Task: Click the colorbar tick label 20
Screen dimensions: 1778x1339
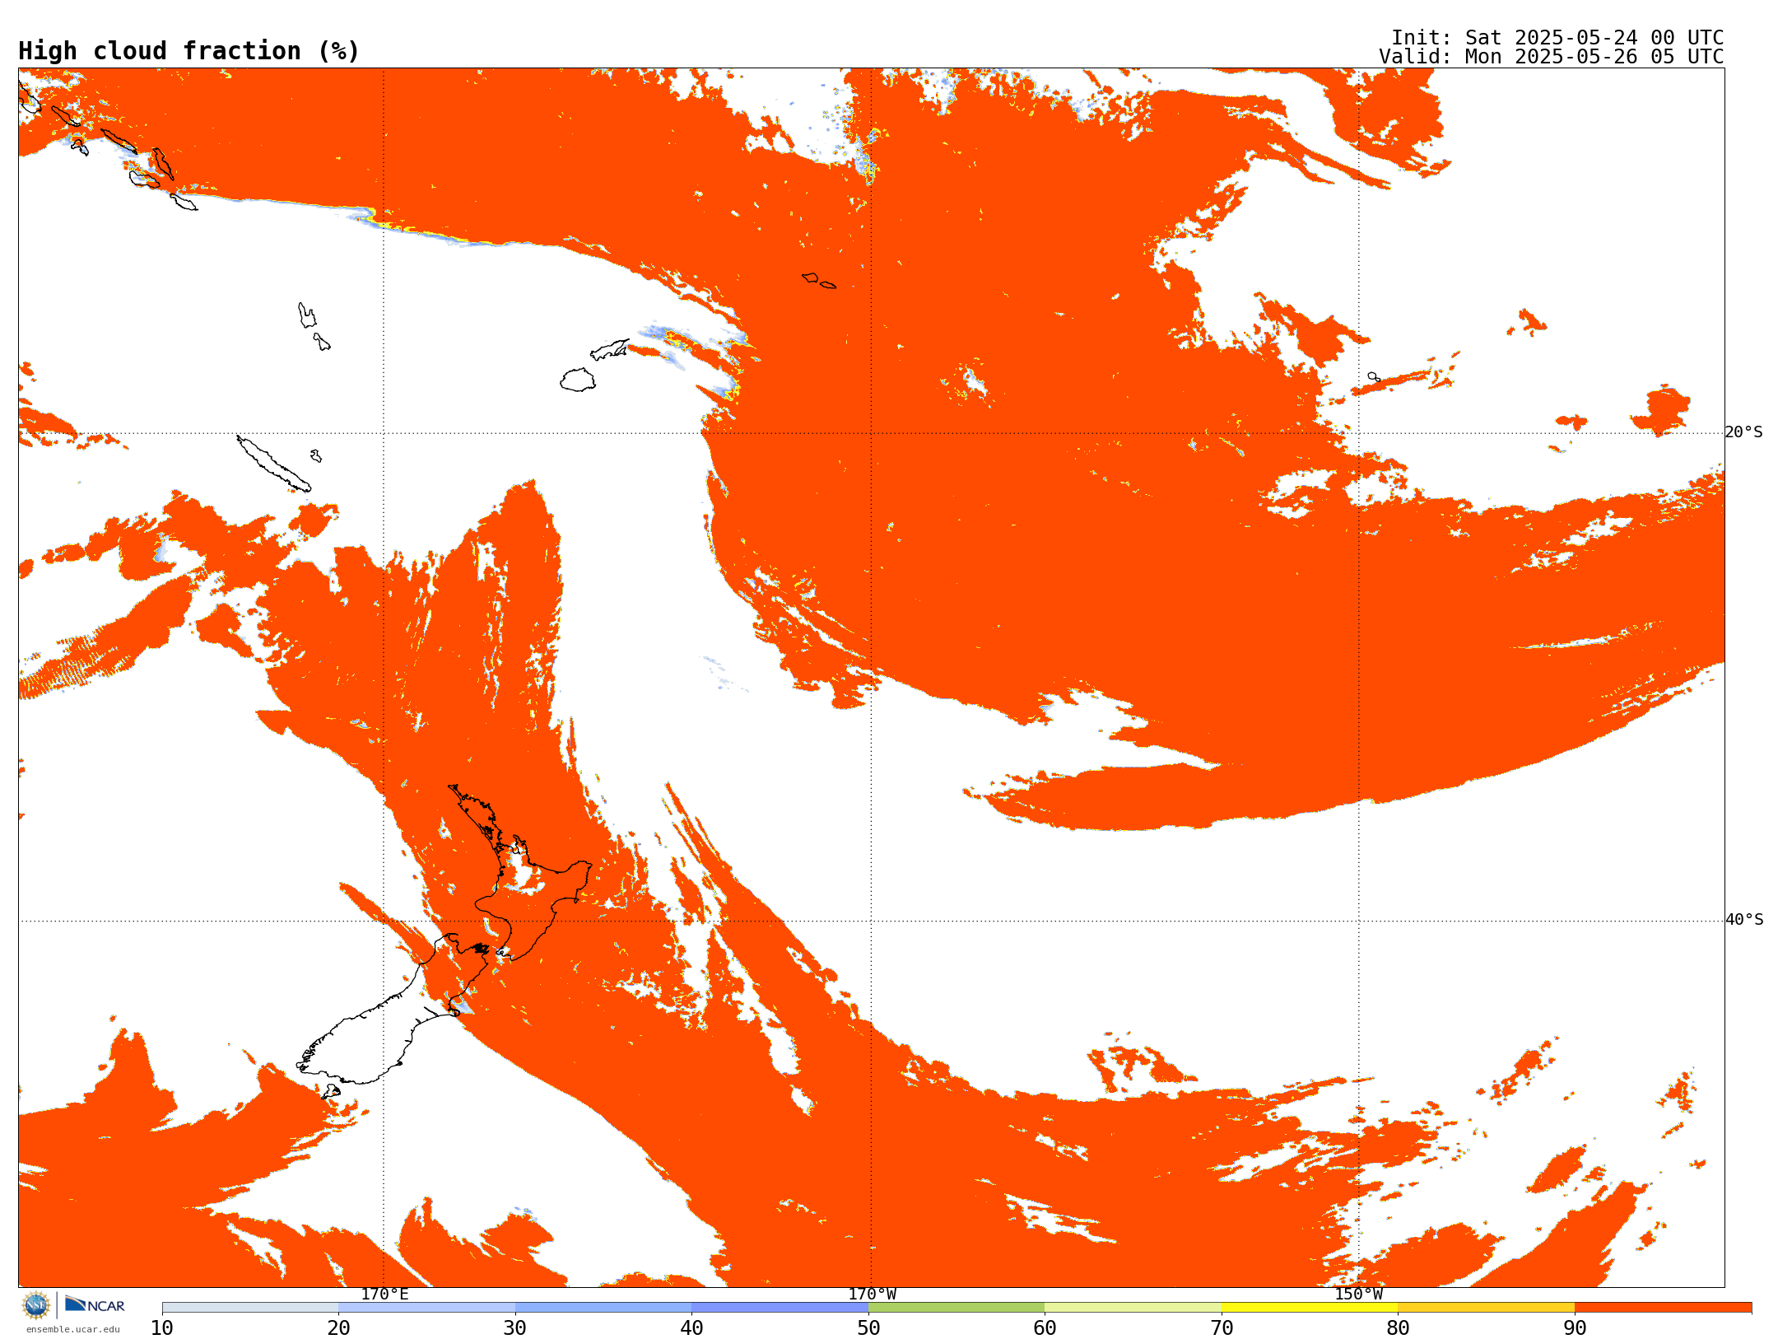Action: [x=339, y=1328]
